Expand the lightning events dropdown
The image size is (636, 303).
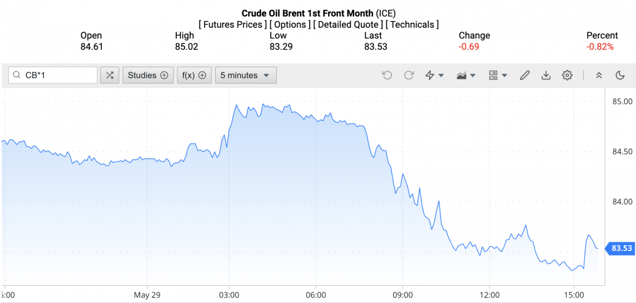point(434,75)
